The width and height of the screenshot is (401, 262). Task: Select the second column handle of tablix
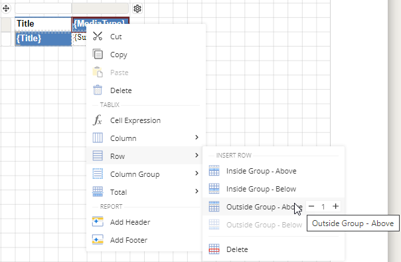tap(100, 9)
